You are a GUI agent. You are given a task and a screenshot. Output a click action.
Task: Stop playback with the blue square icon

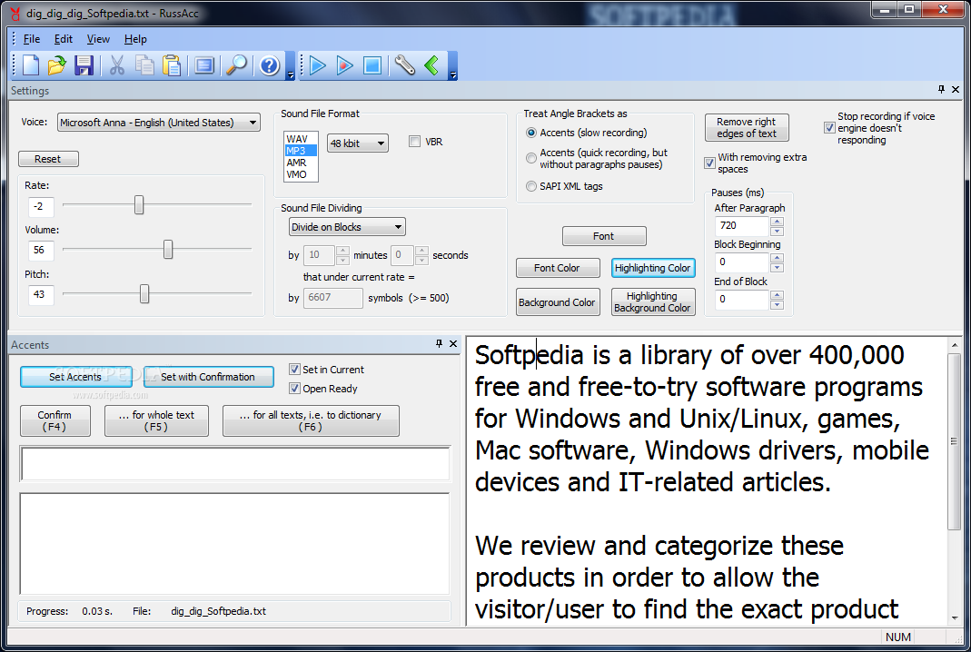(372, 65)
